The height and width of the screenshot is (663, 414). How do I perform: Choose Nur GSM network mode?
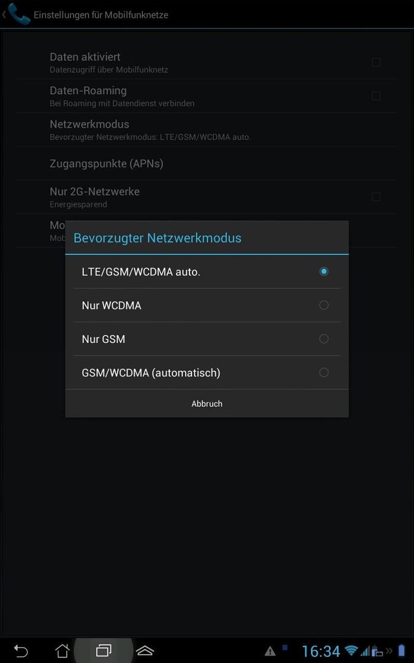pyautogui.click(x=207, y=339)
